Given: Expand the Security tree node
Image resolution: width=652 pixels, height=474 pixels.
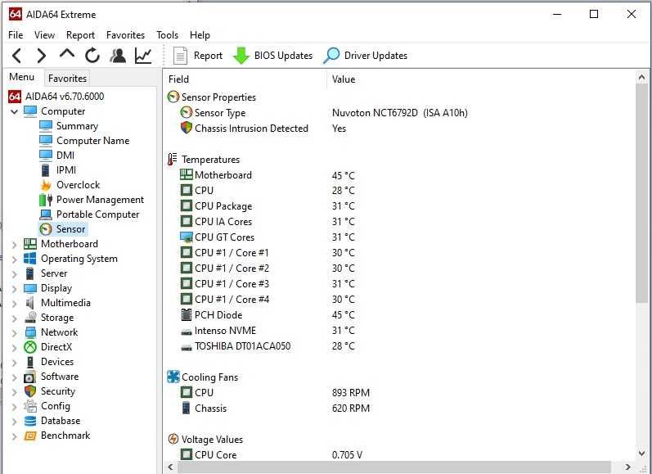Looking at the screenshot, I should coord(15,391).
